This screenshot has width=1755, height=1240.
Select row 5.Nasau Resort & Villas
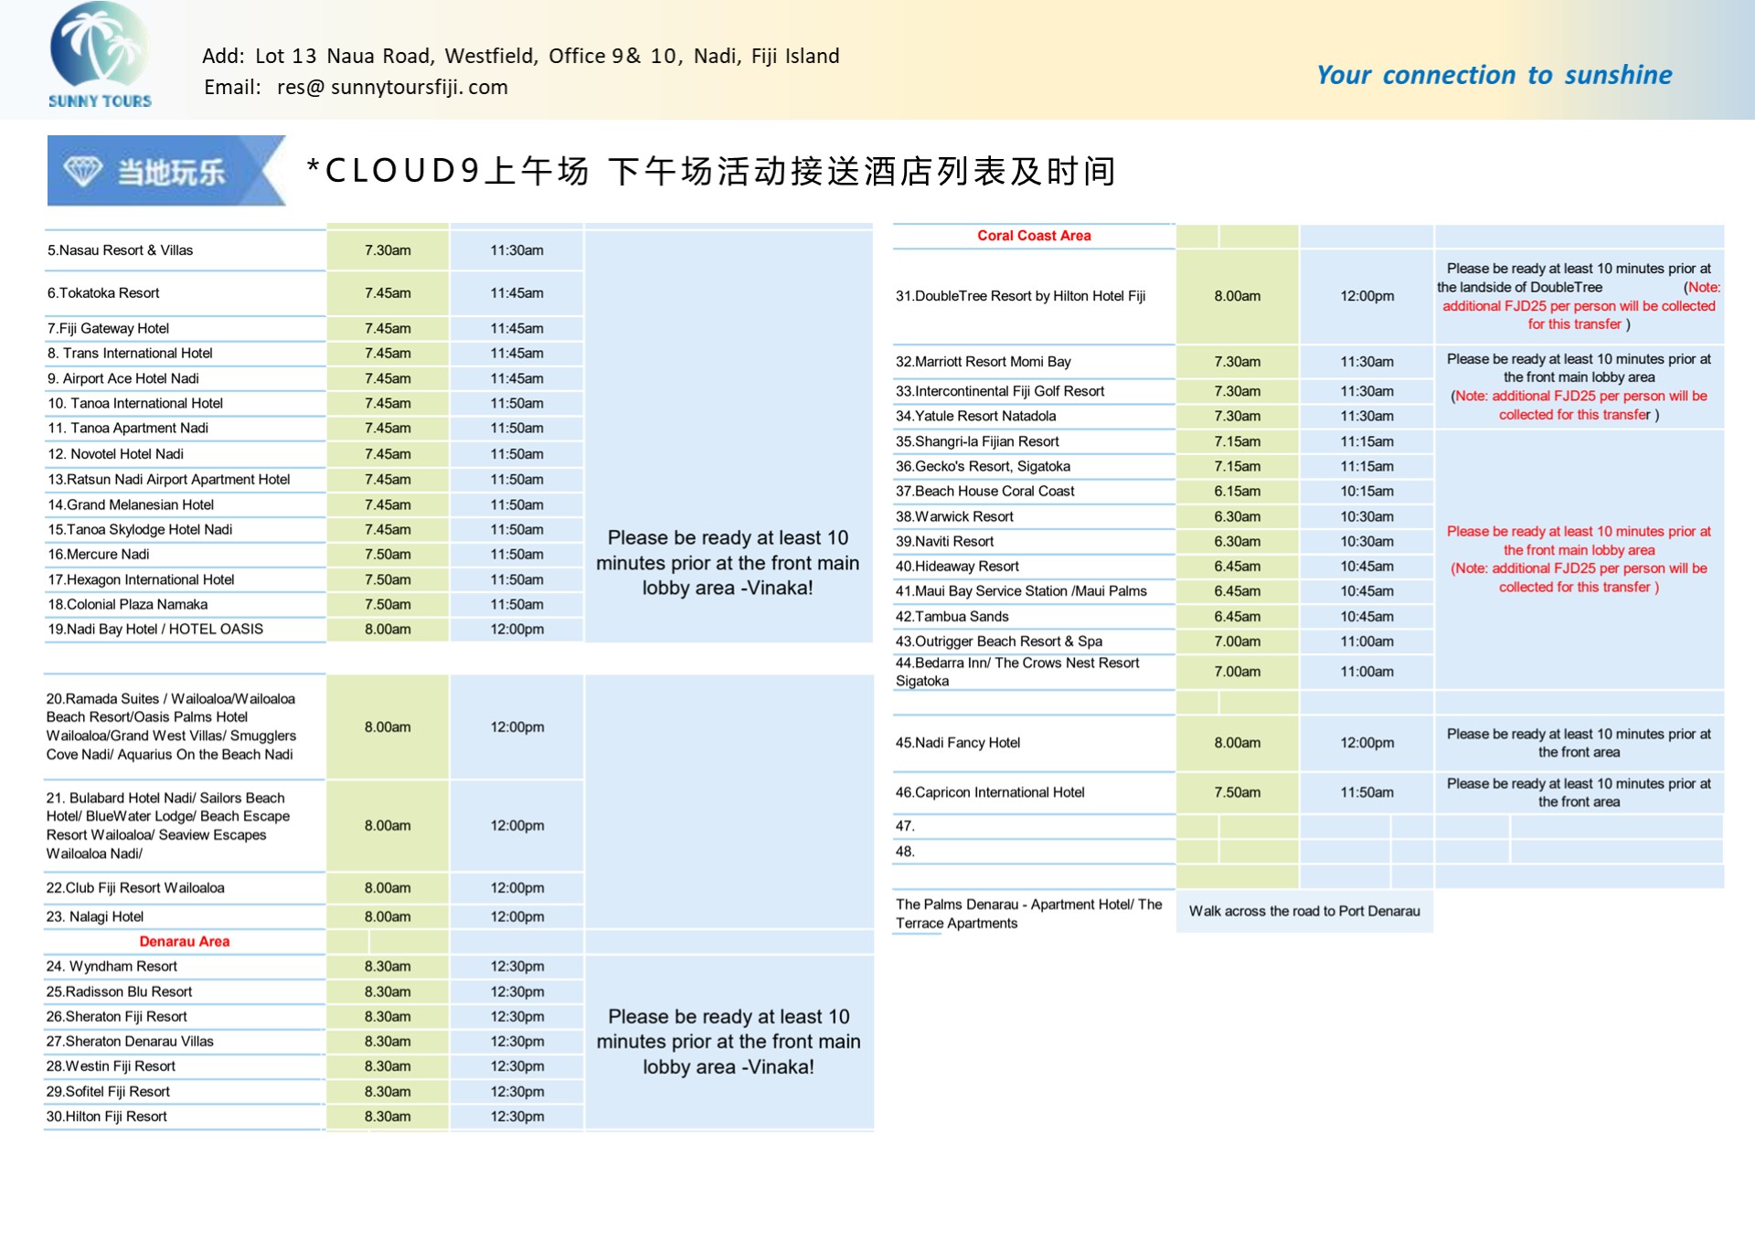[x=120, y=250]
